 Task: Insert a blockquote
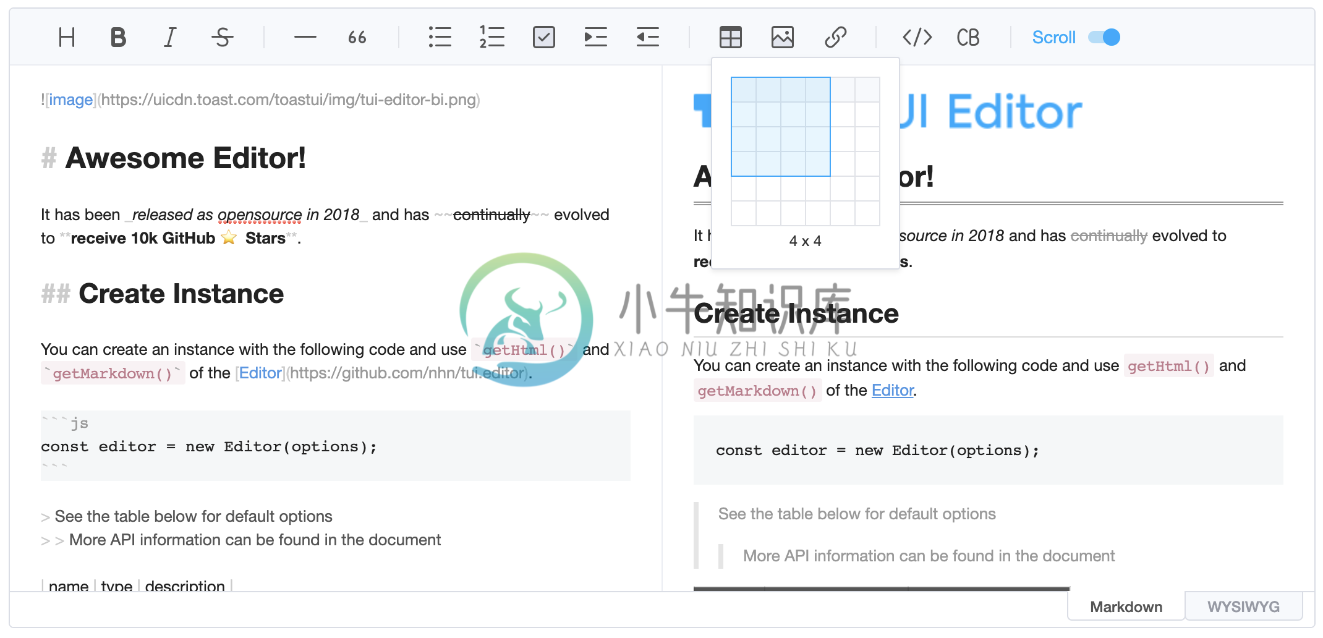click(357, 38)
